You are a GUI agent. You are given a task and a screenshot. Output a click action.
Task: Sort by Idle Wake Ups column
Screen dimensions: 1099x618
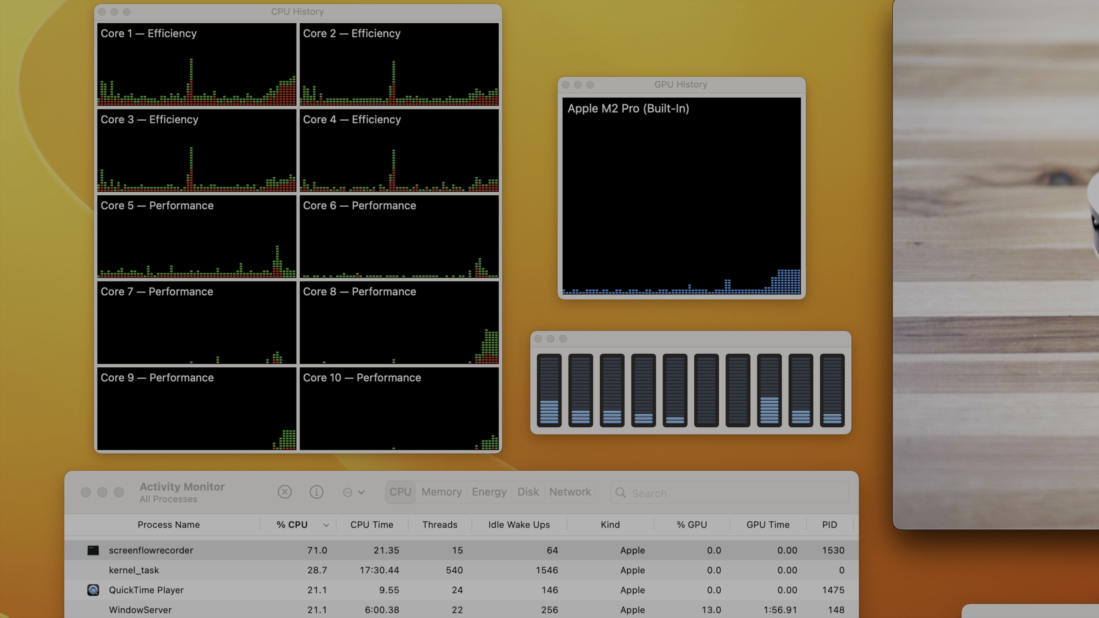pos(519,525)
